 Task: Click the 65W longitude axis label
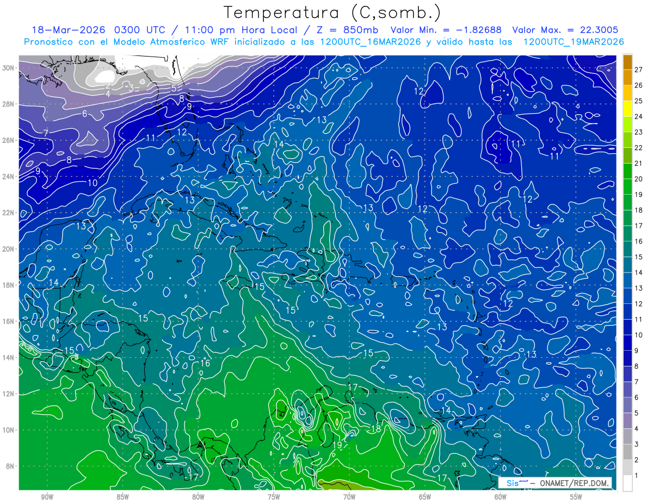(x=425, y=497)
